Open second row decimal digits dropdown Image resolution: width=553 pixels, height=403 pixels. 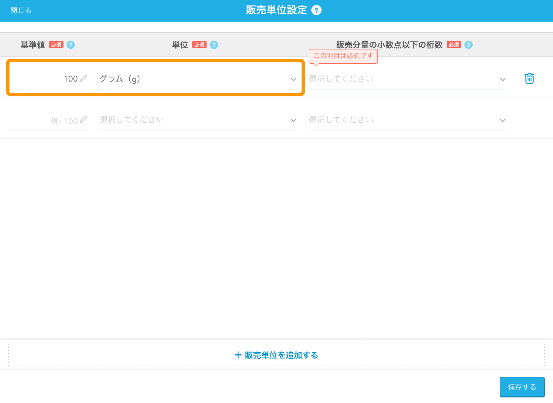pyautogui.click(x=406, y=120)
